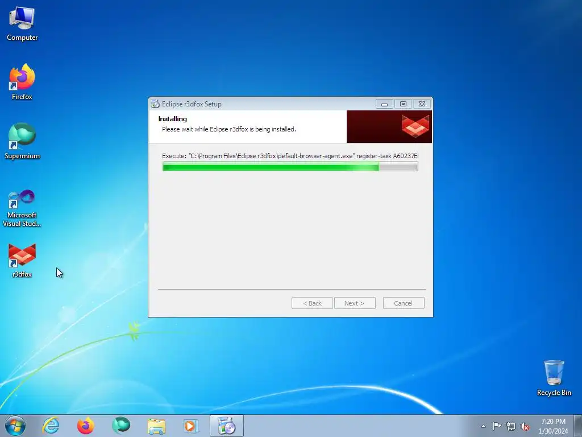Click the Next button in setup
This screenshot has height=437, width=582.
[x=355, y=303]
